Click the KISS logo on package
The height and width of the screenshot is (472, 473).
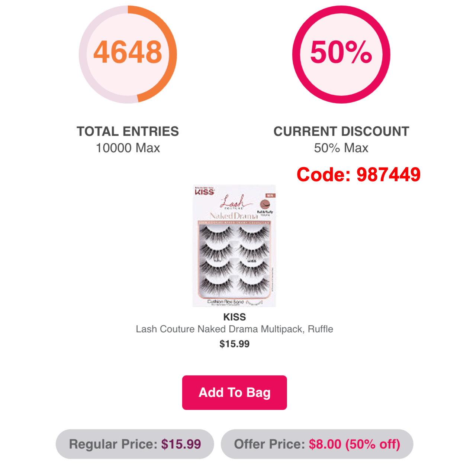205,191
